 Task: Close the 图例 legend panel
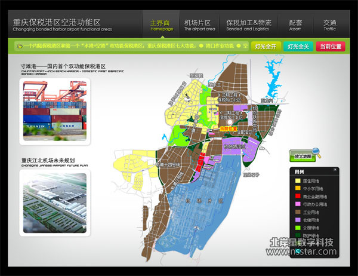[x=335, y=170]
